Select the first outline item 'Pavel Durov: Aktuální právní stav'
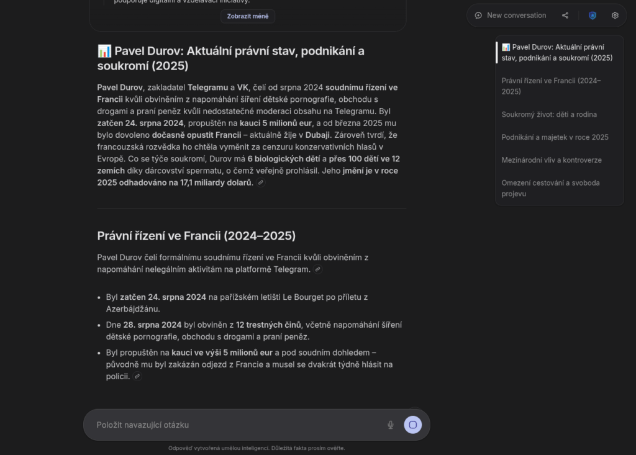 click(556, 52)
